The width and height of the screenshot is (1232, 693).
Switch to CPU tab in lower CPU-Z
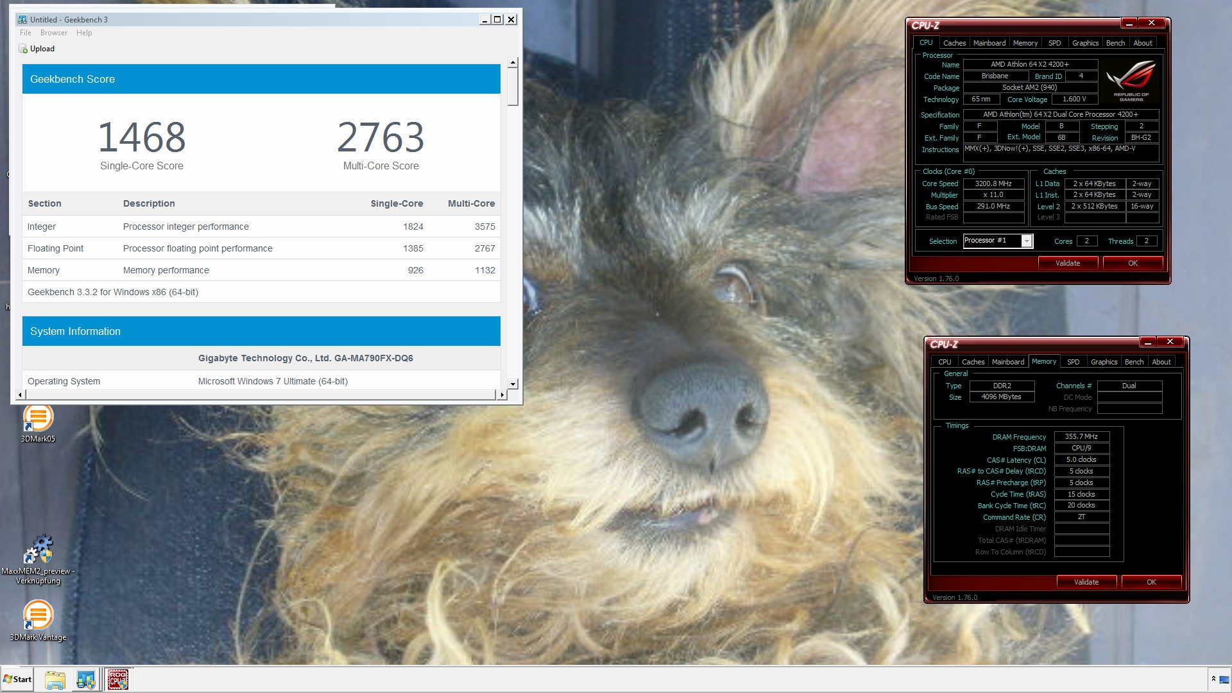click(x=945, y=362)
